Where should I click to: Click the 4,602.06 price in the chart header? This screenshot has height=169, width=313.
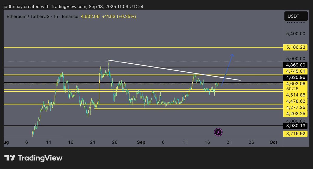coord(90,17)
